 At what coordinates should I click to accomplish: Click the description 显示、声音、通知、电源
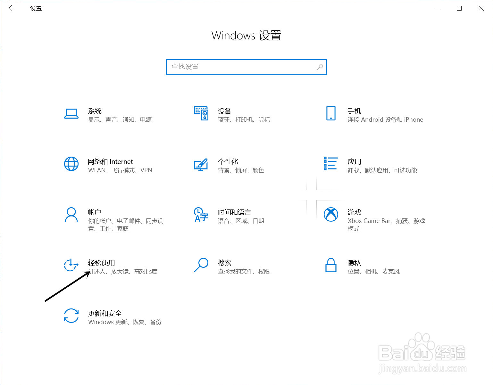click(x=120, y=120)
